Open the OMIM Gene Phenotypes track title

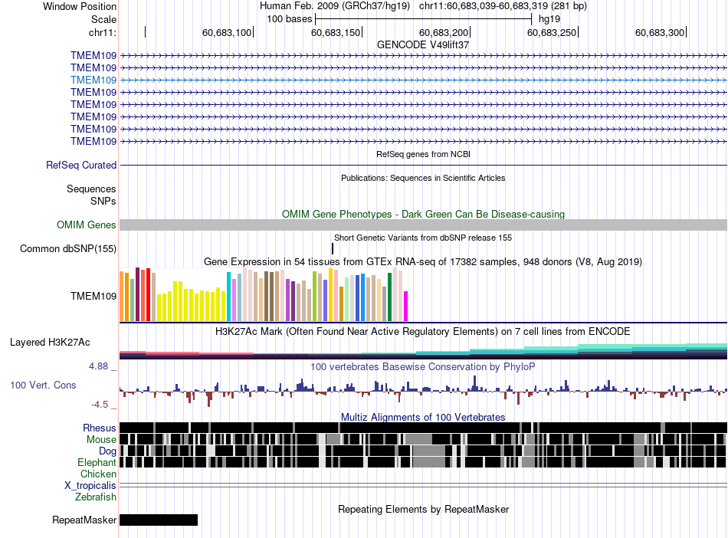point(423,214)
